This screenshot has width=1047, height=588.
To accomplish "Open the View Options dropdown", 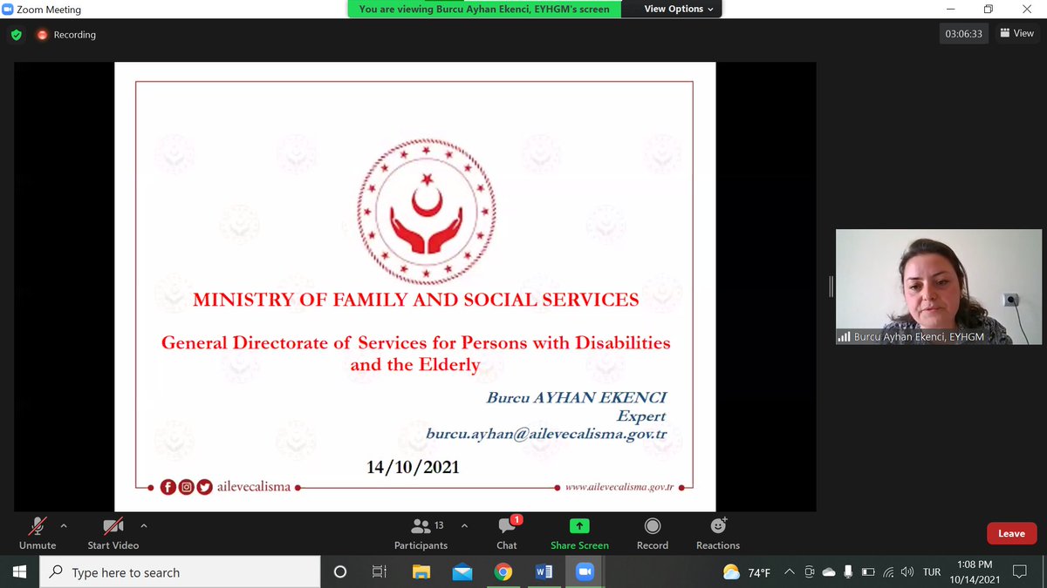I will coord(672,9).
